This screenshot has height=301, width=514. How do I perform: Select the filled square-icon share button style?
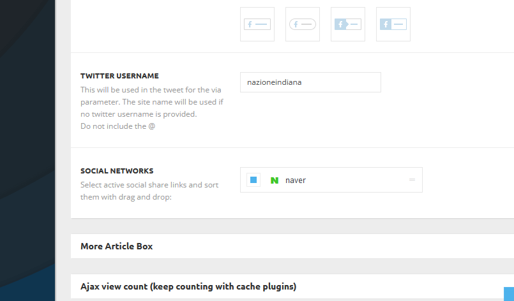pyautogui.click(x=393, y=24)
